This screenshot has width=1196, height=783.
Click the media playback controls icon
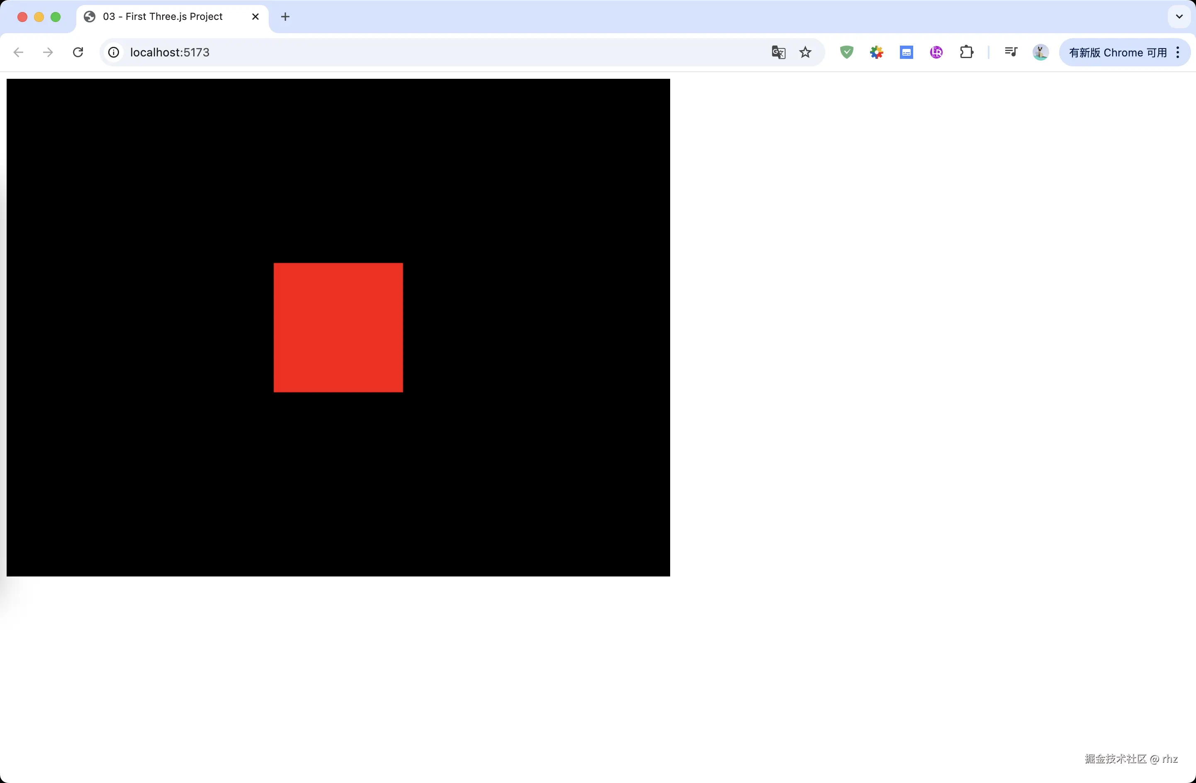(x=1011, y=52)
